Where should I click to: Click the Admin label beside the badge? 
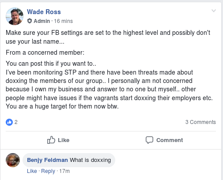(42, 21)
